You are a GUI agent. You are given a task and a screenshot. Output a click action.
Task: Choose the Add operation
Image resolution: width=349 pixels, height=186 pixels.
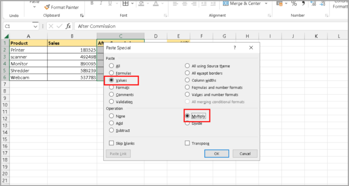pos(116,123)
